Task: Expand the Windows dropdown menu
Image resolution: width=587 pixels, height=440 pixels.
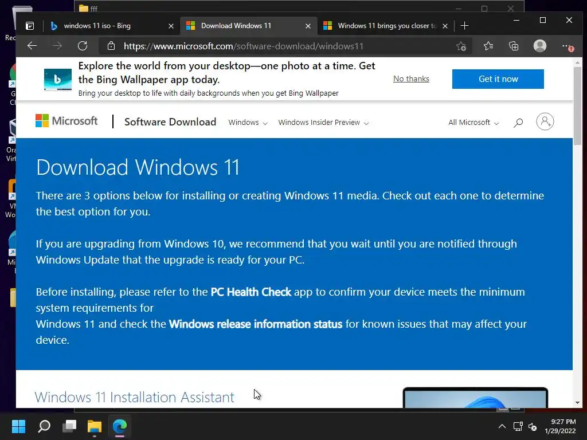Action: click(x=248, y=123)
